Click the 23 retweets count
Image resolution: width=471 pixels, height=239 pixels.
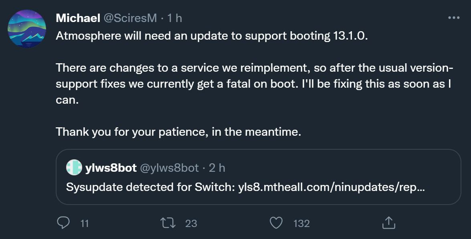tap(191, 223)
